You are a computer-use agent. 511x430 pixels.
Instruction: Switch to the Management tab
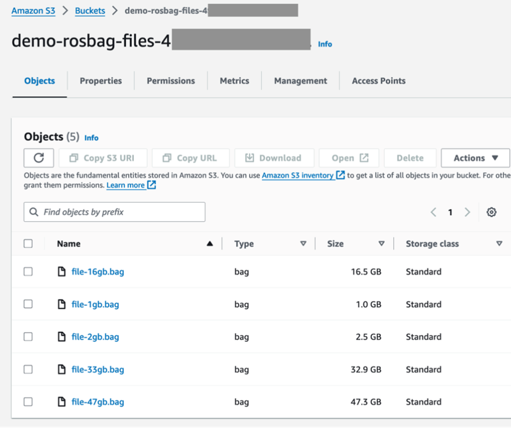(x=301, y=80)
